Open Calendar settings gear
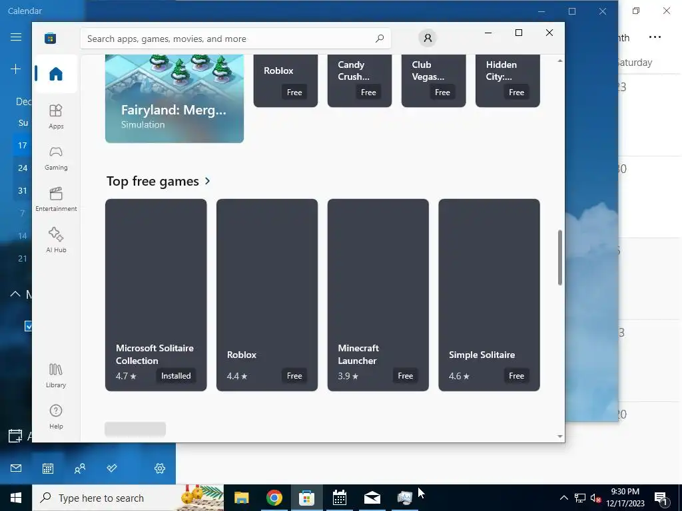 point(160,468)
